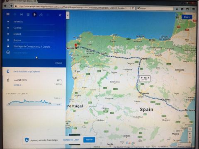Screen dimensions: 199x149
Task: Select walking travel mode icon
Action: (x=34, y=14)
